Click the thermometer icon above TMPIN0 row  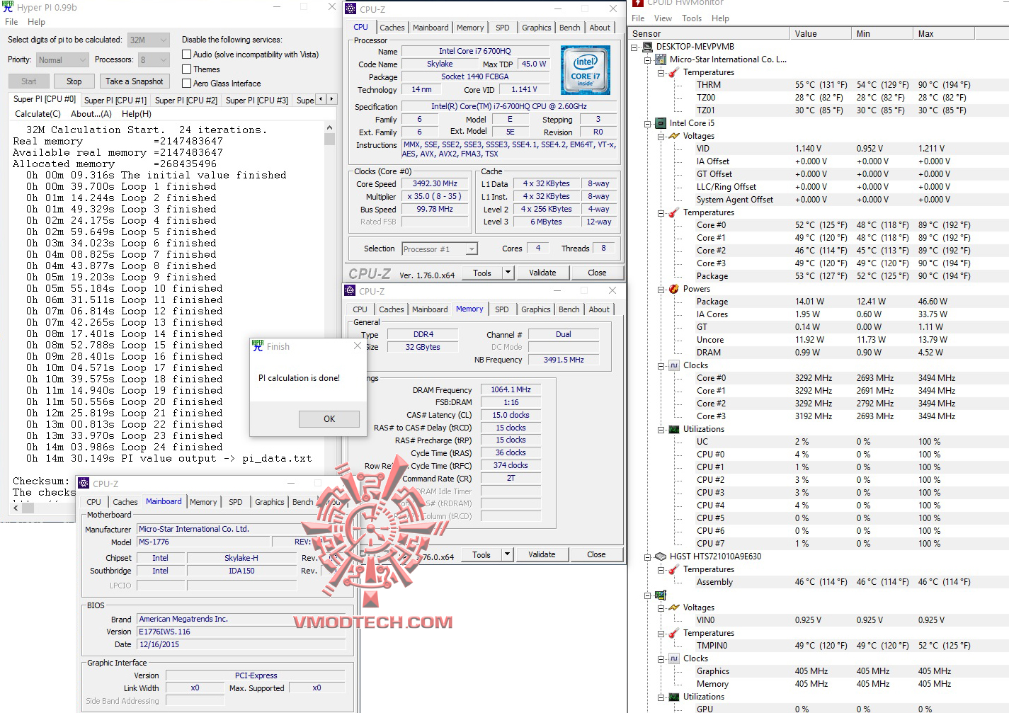(674, 633)
